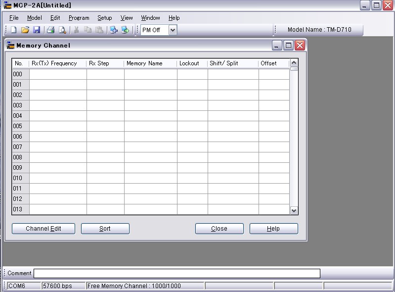Viewport: 395px width, 292px height.
Task: Click the Channel Edit button
Action: 44,229
